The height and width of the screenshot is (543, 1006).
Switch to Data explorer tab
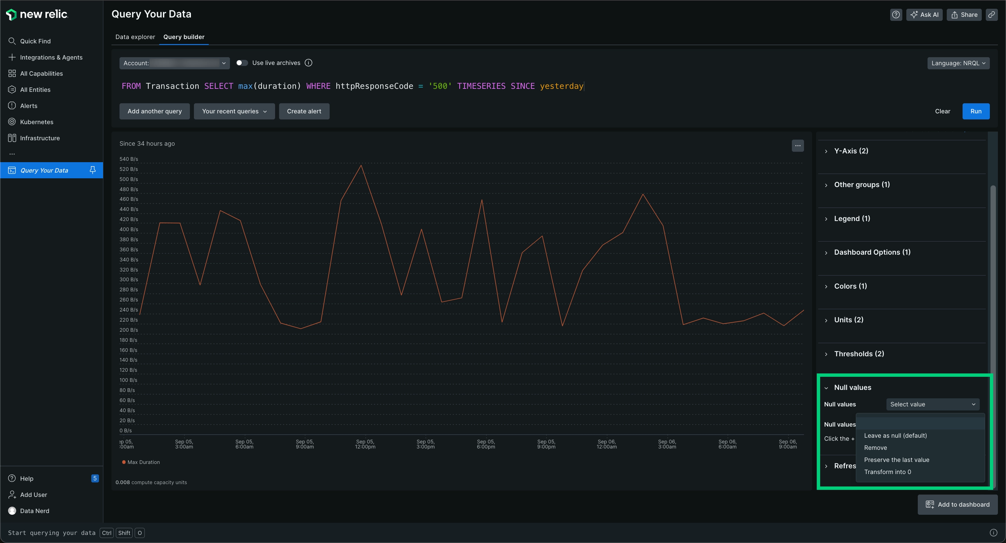pos(135,37)
